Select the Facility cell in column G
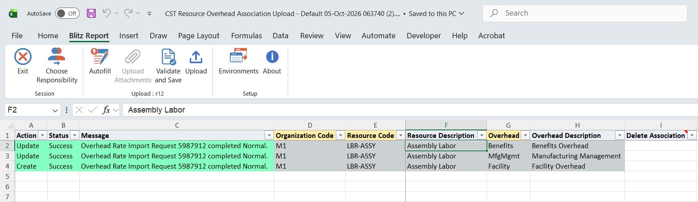 tap(508, 166)
